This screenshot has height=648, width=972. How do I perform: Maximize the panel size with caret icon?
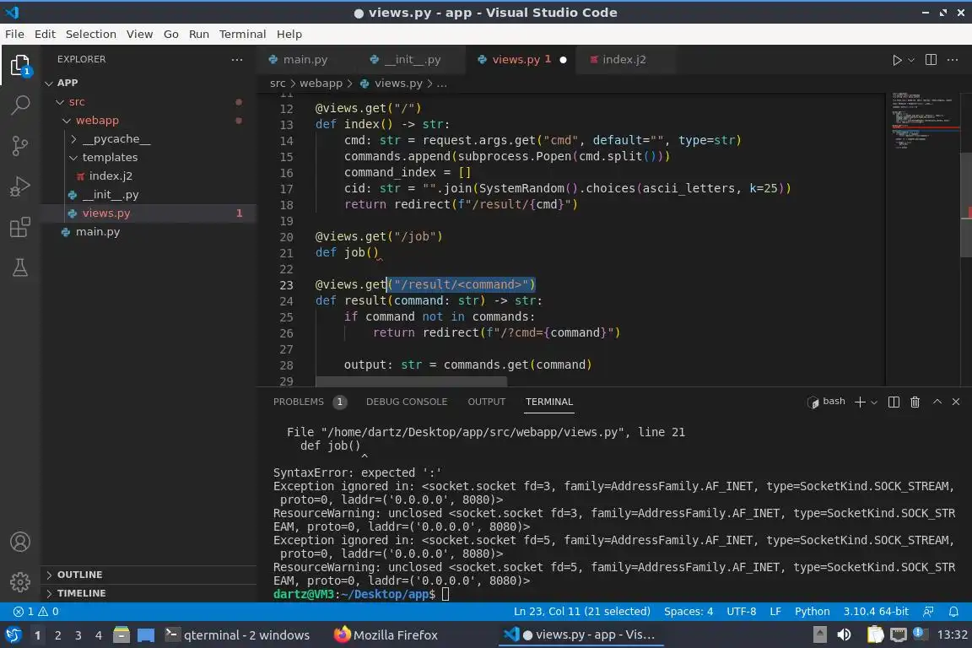click(x=937, y=402)
